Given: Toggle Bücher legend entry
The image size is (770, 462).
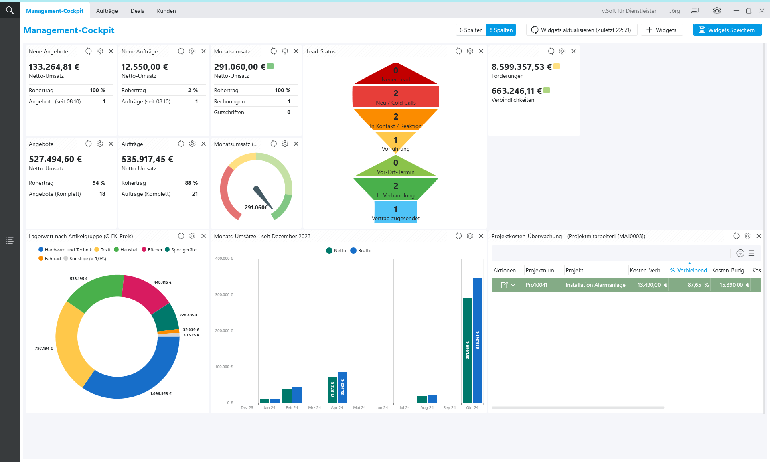Looking at the screenshot, I should coord(152,249).
